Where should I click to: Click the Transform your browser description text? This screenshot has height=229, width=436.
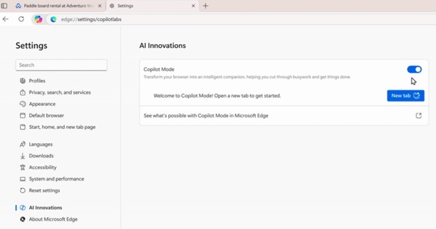247,77
